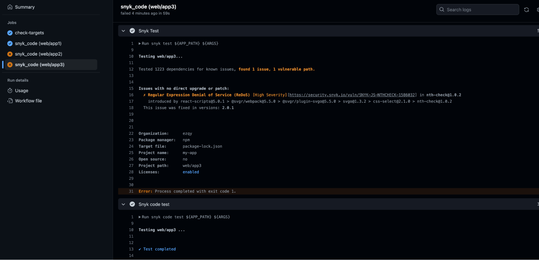
Task: Click the job title 'snyk_code (web/app3)' heading
Action: pos(148,7)
